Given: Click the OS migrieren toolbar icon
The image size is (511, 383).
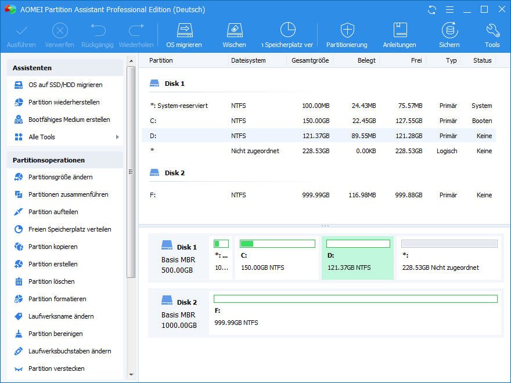Looking at the screenshot, I should point(184,35).
